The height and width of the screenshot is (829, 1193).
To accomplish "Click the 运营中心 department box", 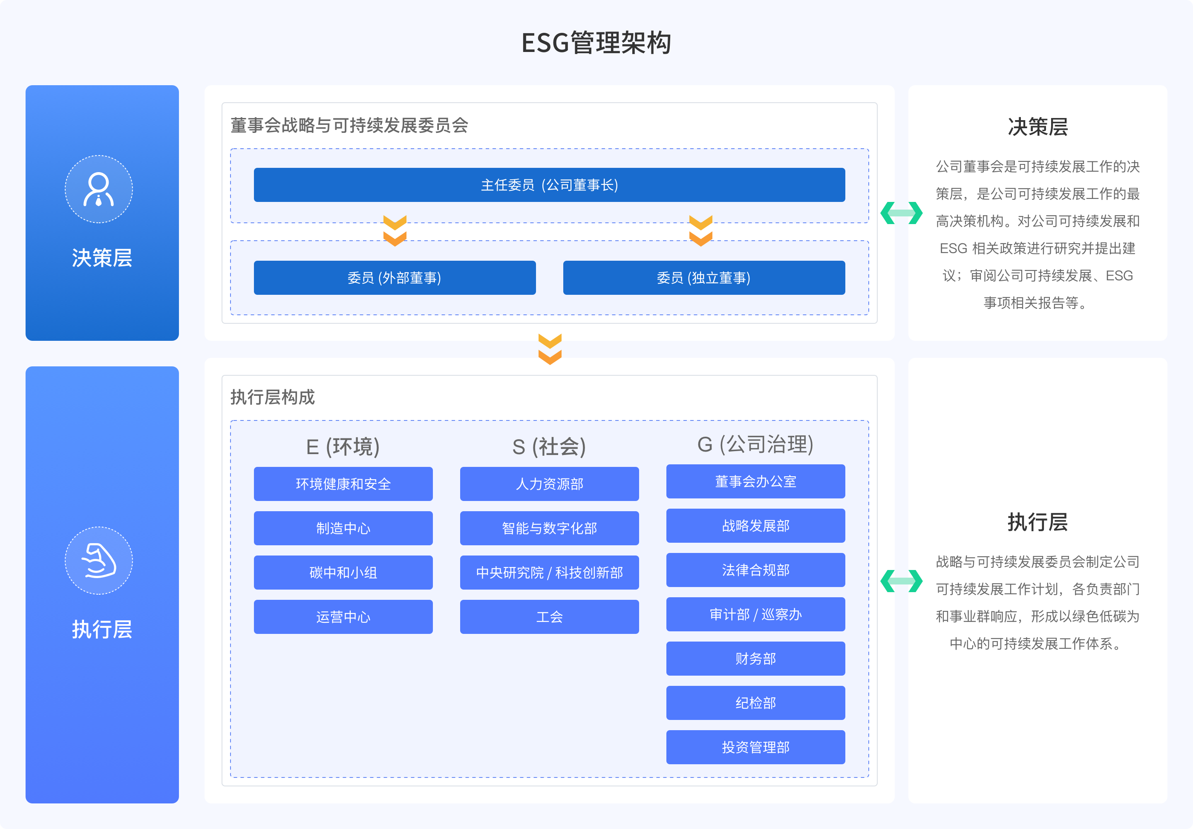I will (x=343, y=617).
